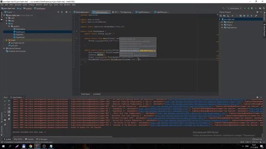
Task: Open Maven Projects panel gear icon
Action: 257,12
